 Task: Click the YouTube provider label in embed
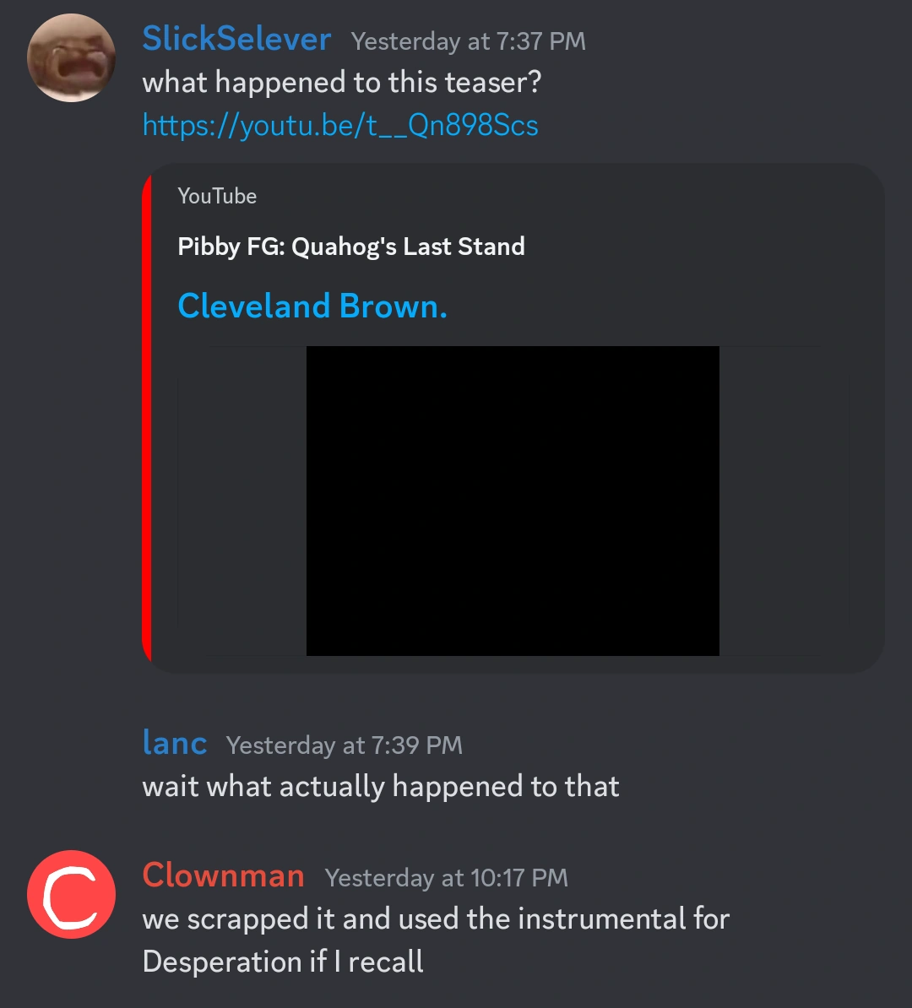click(x=217, y=196)
